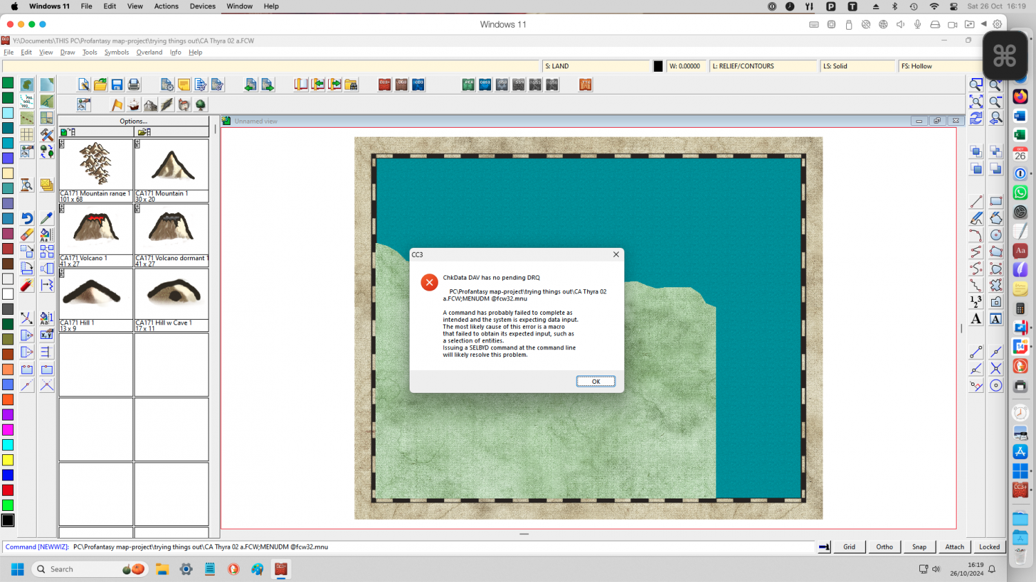Click the Redraw refresh icon
The width and height of the screenshot is (1036, 582).
point(976,118)
